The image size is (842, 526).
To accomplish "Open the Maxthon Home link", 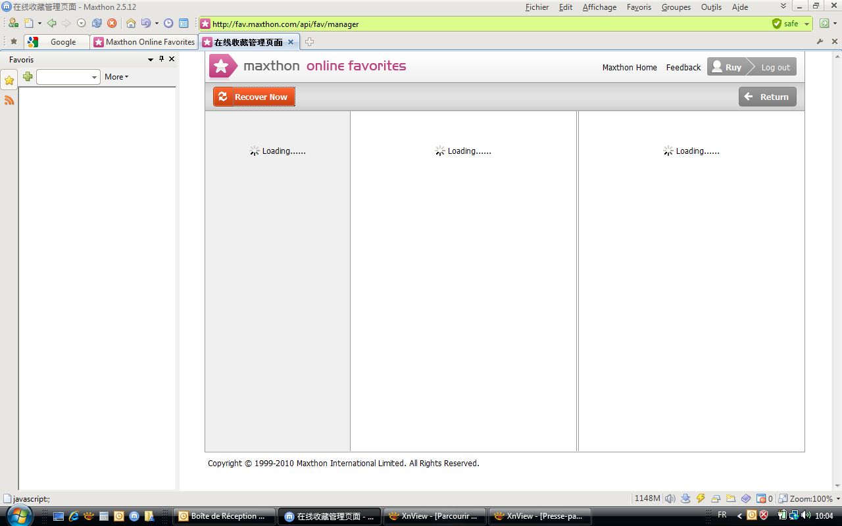I will click(x=630, y=67).
